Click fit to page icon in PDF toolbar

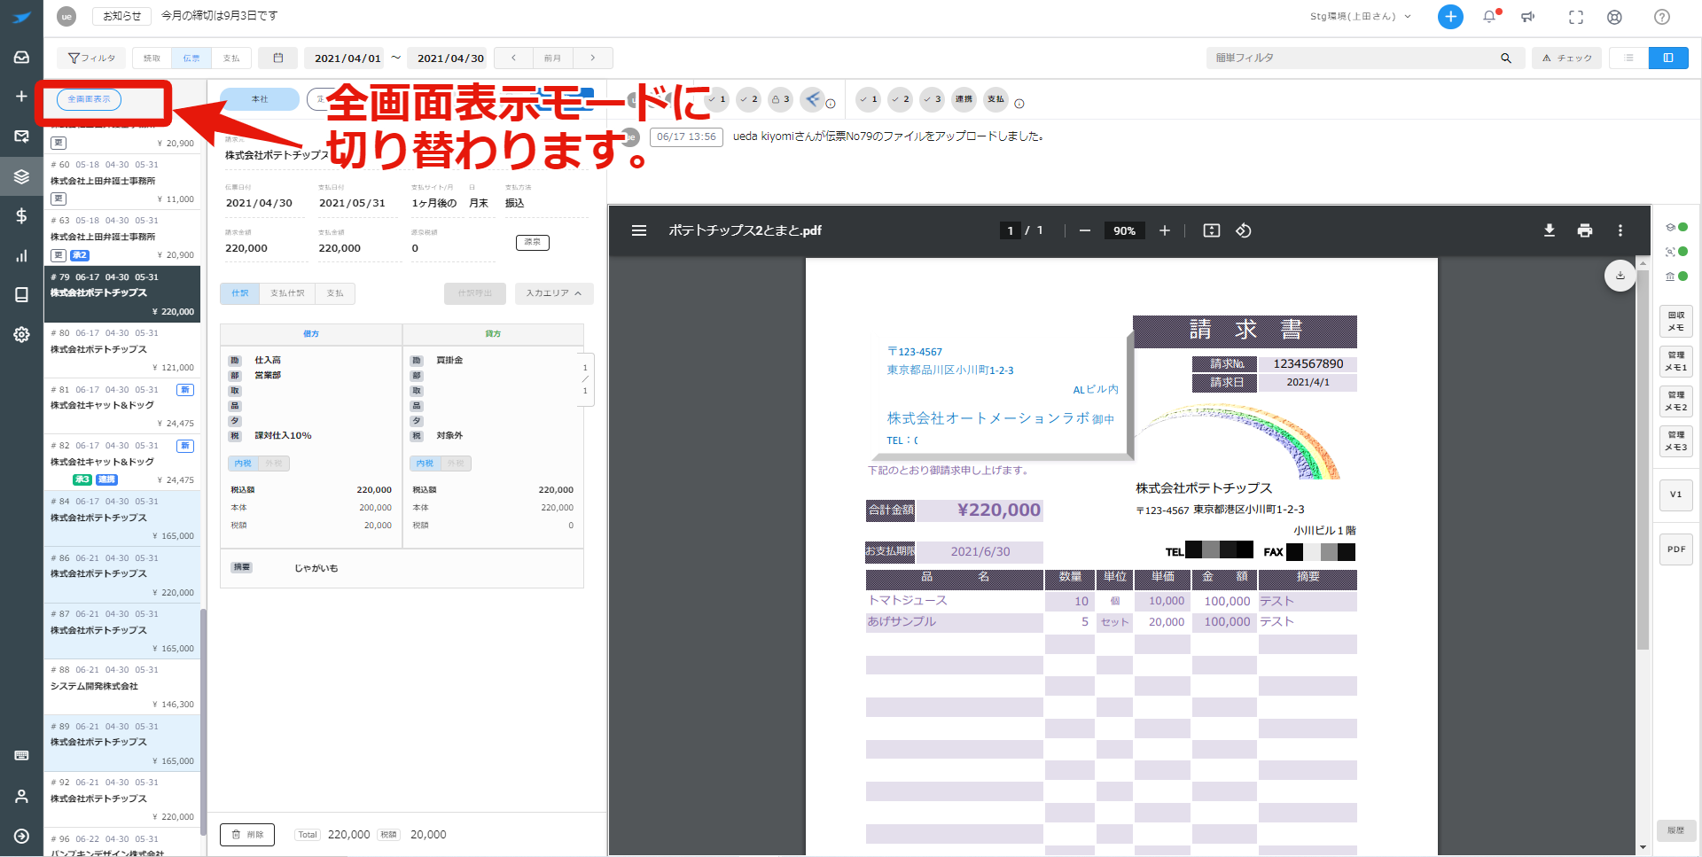(1212, 230)
